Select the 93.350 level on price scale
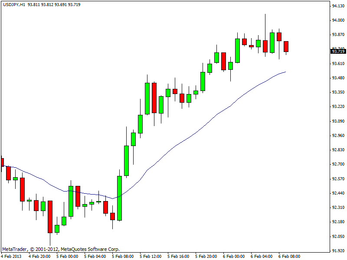 [338, 92]
